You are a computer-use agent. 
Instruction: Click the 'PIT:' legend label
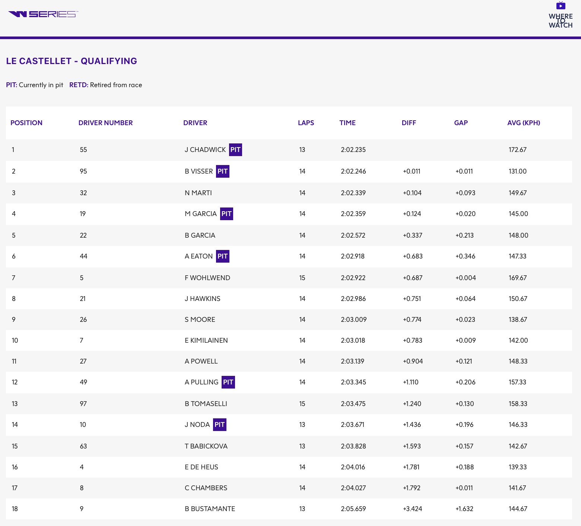pos(12,85)
